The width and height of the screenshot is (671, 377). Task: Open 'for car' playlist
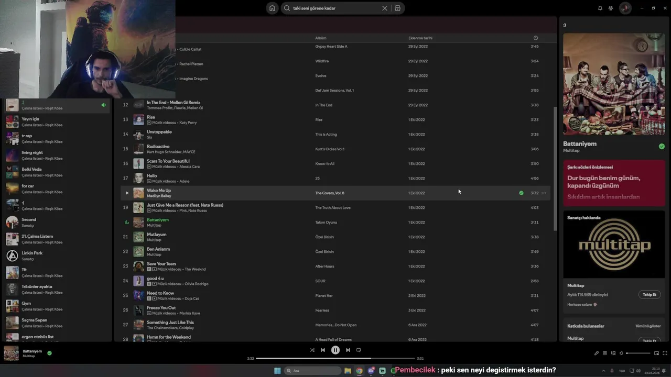(57, 188)
